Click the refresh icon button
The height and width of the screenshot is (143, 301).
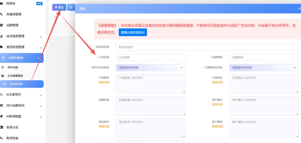[x=71, y=7]
